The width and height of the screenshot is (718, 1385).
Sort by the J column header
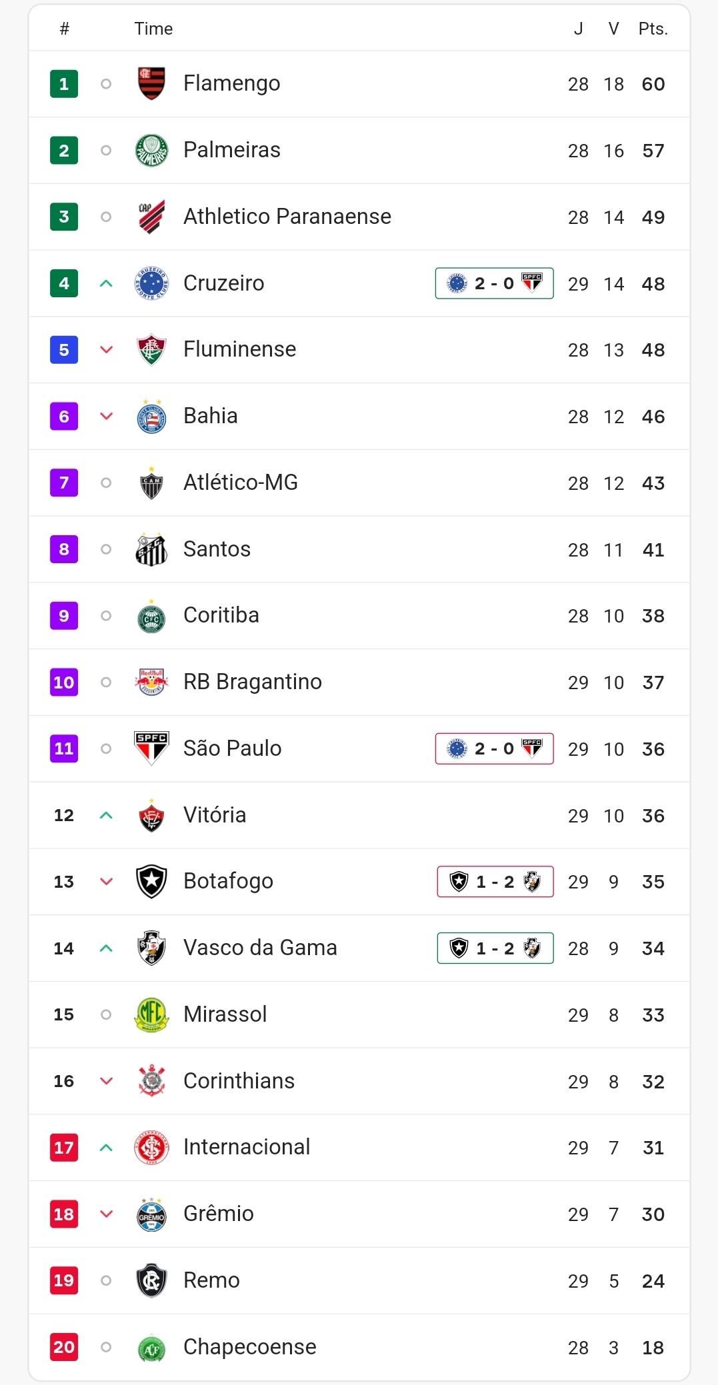(578, 29)
